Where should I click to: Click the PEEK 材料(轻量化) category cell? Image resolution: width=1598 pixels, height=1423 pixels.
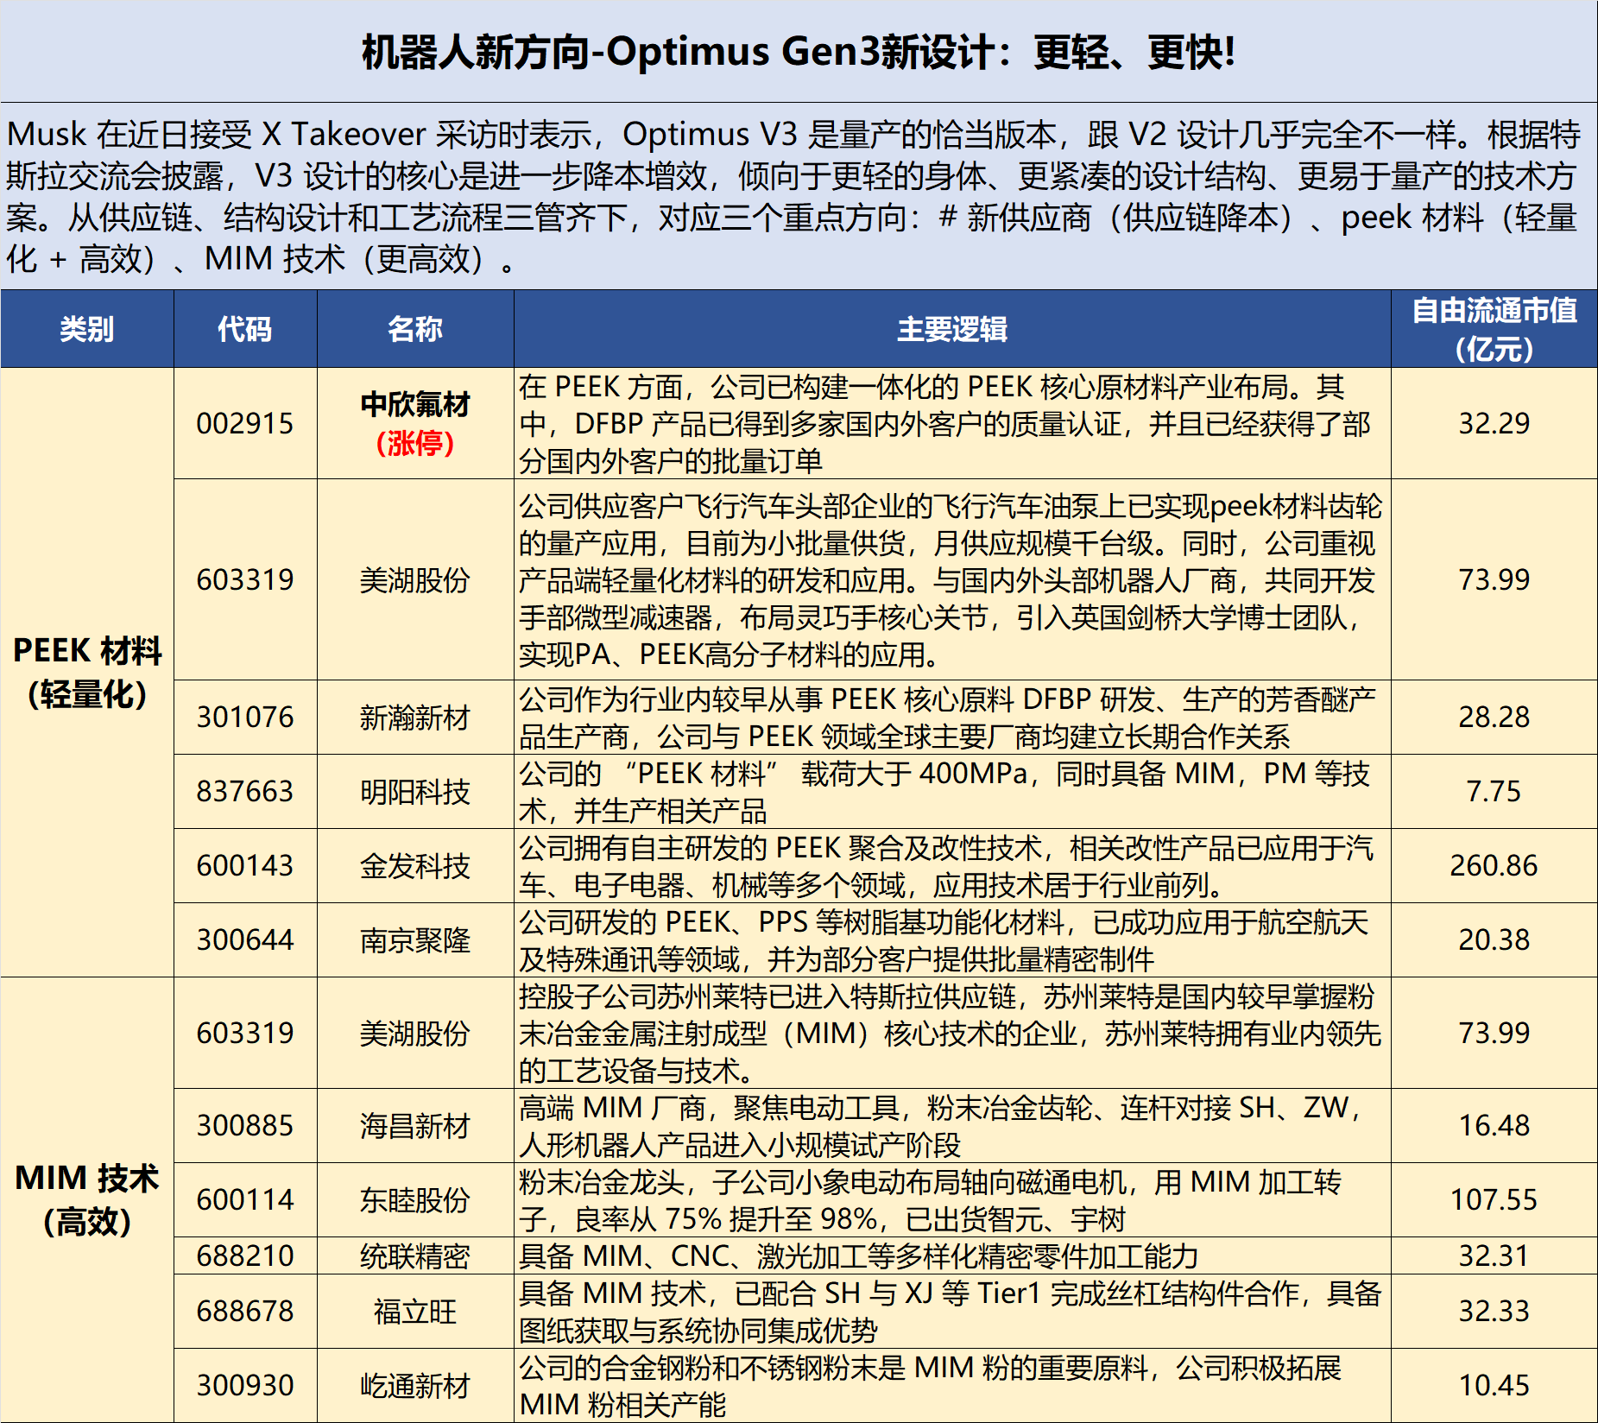87,673
